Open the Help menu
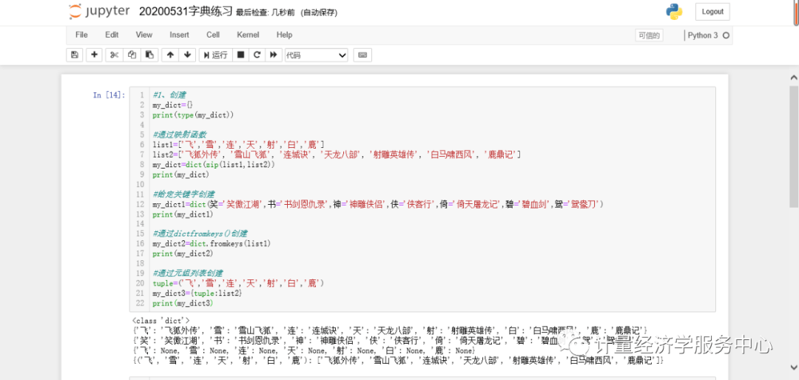The image size is (799, 380). 284,35
